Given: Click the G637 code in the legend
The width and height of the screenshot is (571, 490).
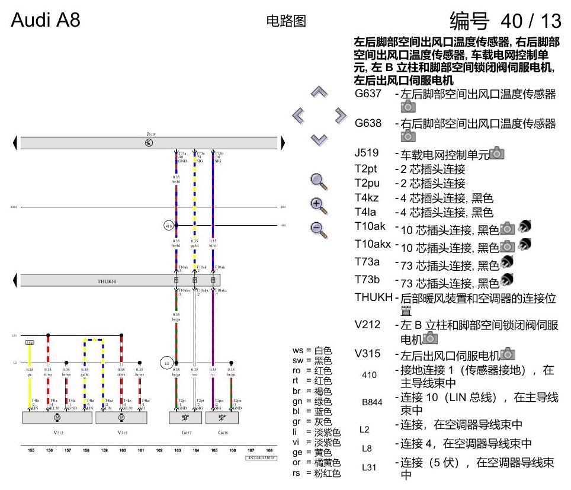Looking at the screenshot, I should (368, 94).
